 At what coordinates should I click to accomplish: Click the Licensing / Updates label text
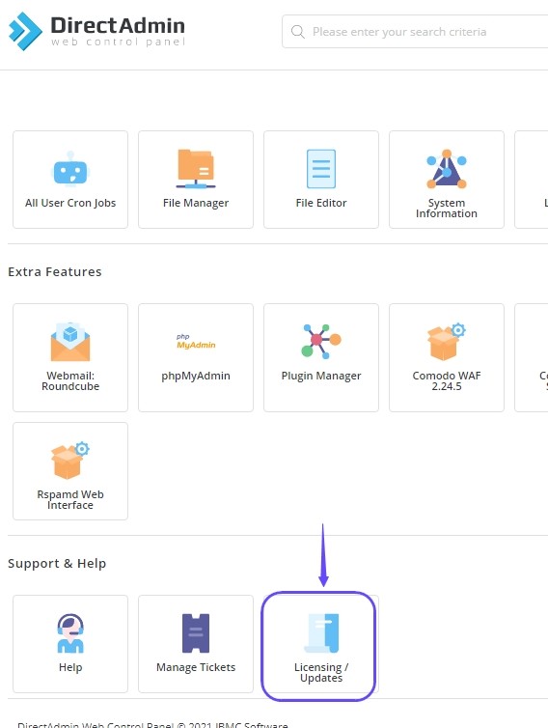[x=321, y=672]
